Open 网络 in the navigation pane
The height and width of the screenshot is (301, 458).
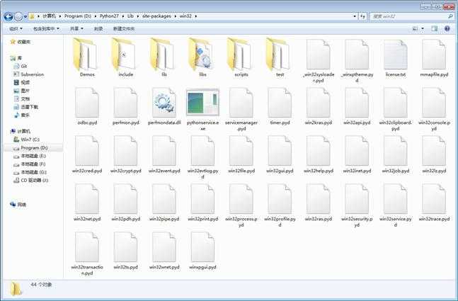tap(22, 205)
